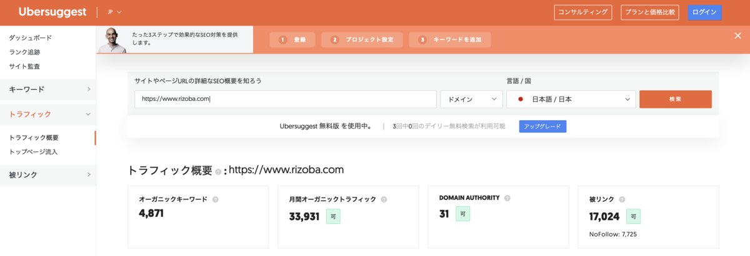Click the Ubersuggest logo
The image size is (750, 256).
pos(54,12)
